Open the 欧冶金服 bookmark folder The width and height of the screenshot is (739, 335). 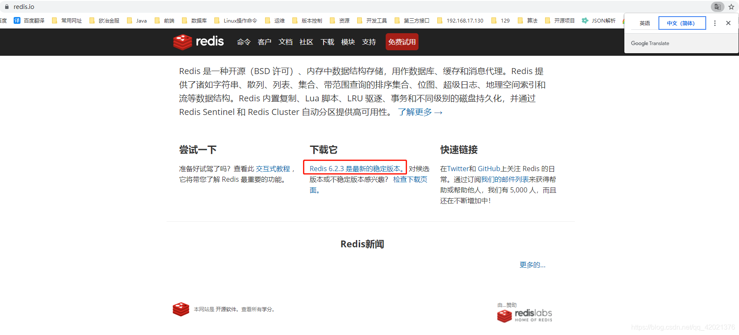104,20
